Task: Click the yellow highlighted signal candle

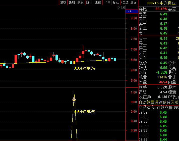Action: [x=74, y=63]
